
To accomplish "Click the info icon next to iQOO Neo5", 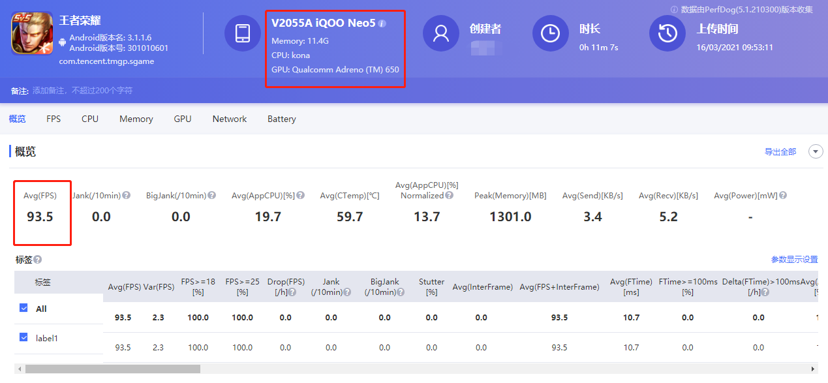I will pos(382,23).
